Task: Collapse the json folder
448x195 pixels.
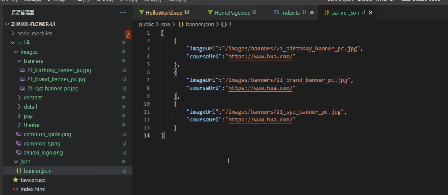Action: 16,161
